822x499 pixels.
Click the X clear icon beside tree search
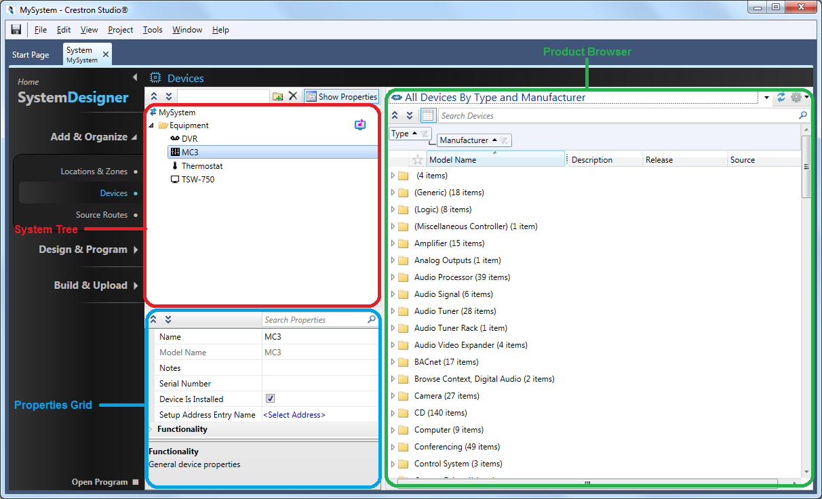(293, 96)
